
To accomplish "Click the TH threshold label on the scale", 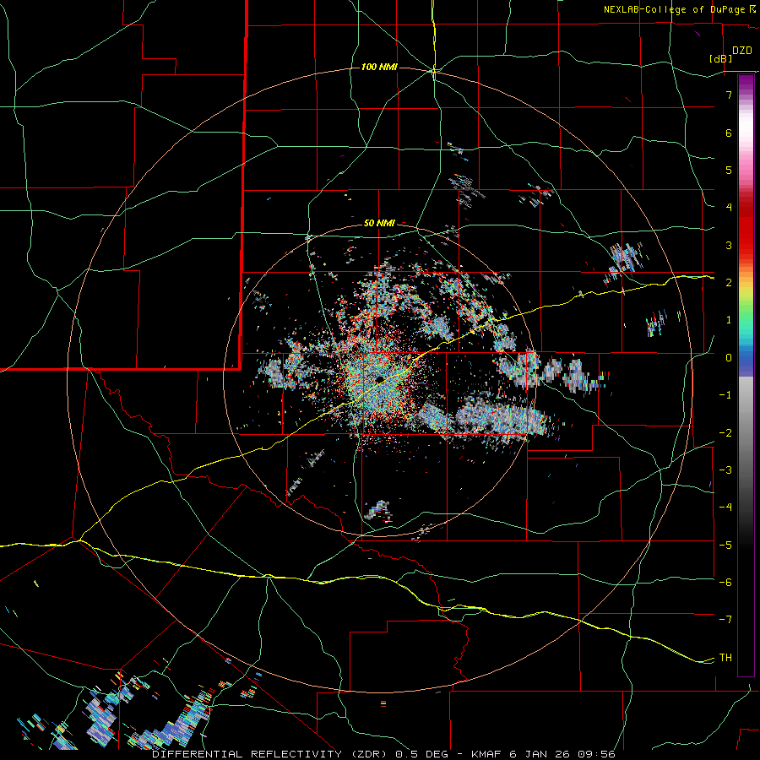I will (725, 658).
